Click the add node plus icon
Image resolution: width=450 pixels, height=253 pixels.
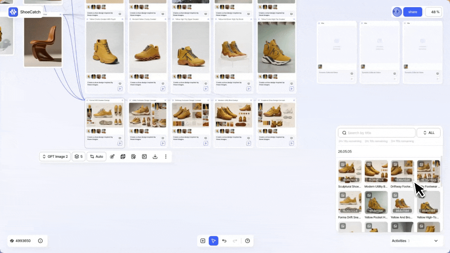point(203,241)
